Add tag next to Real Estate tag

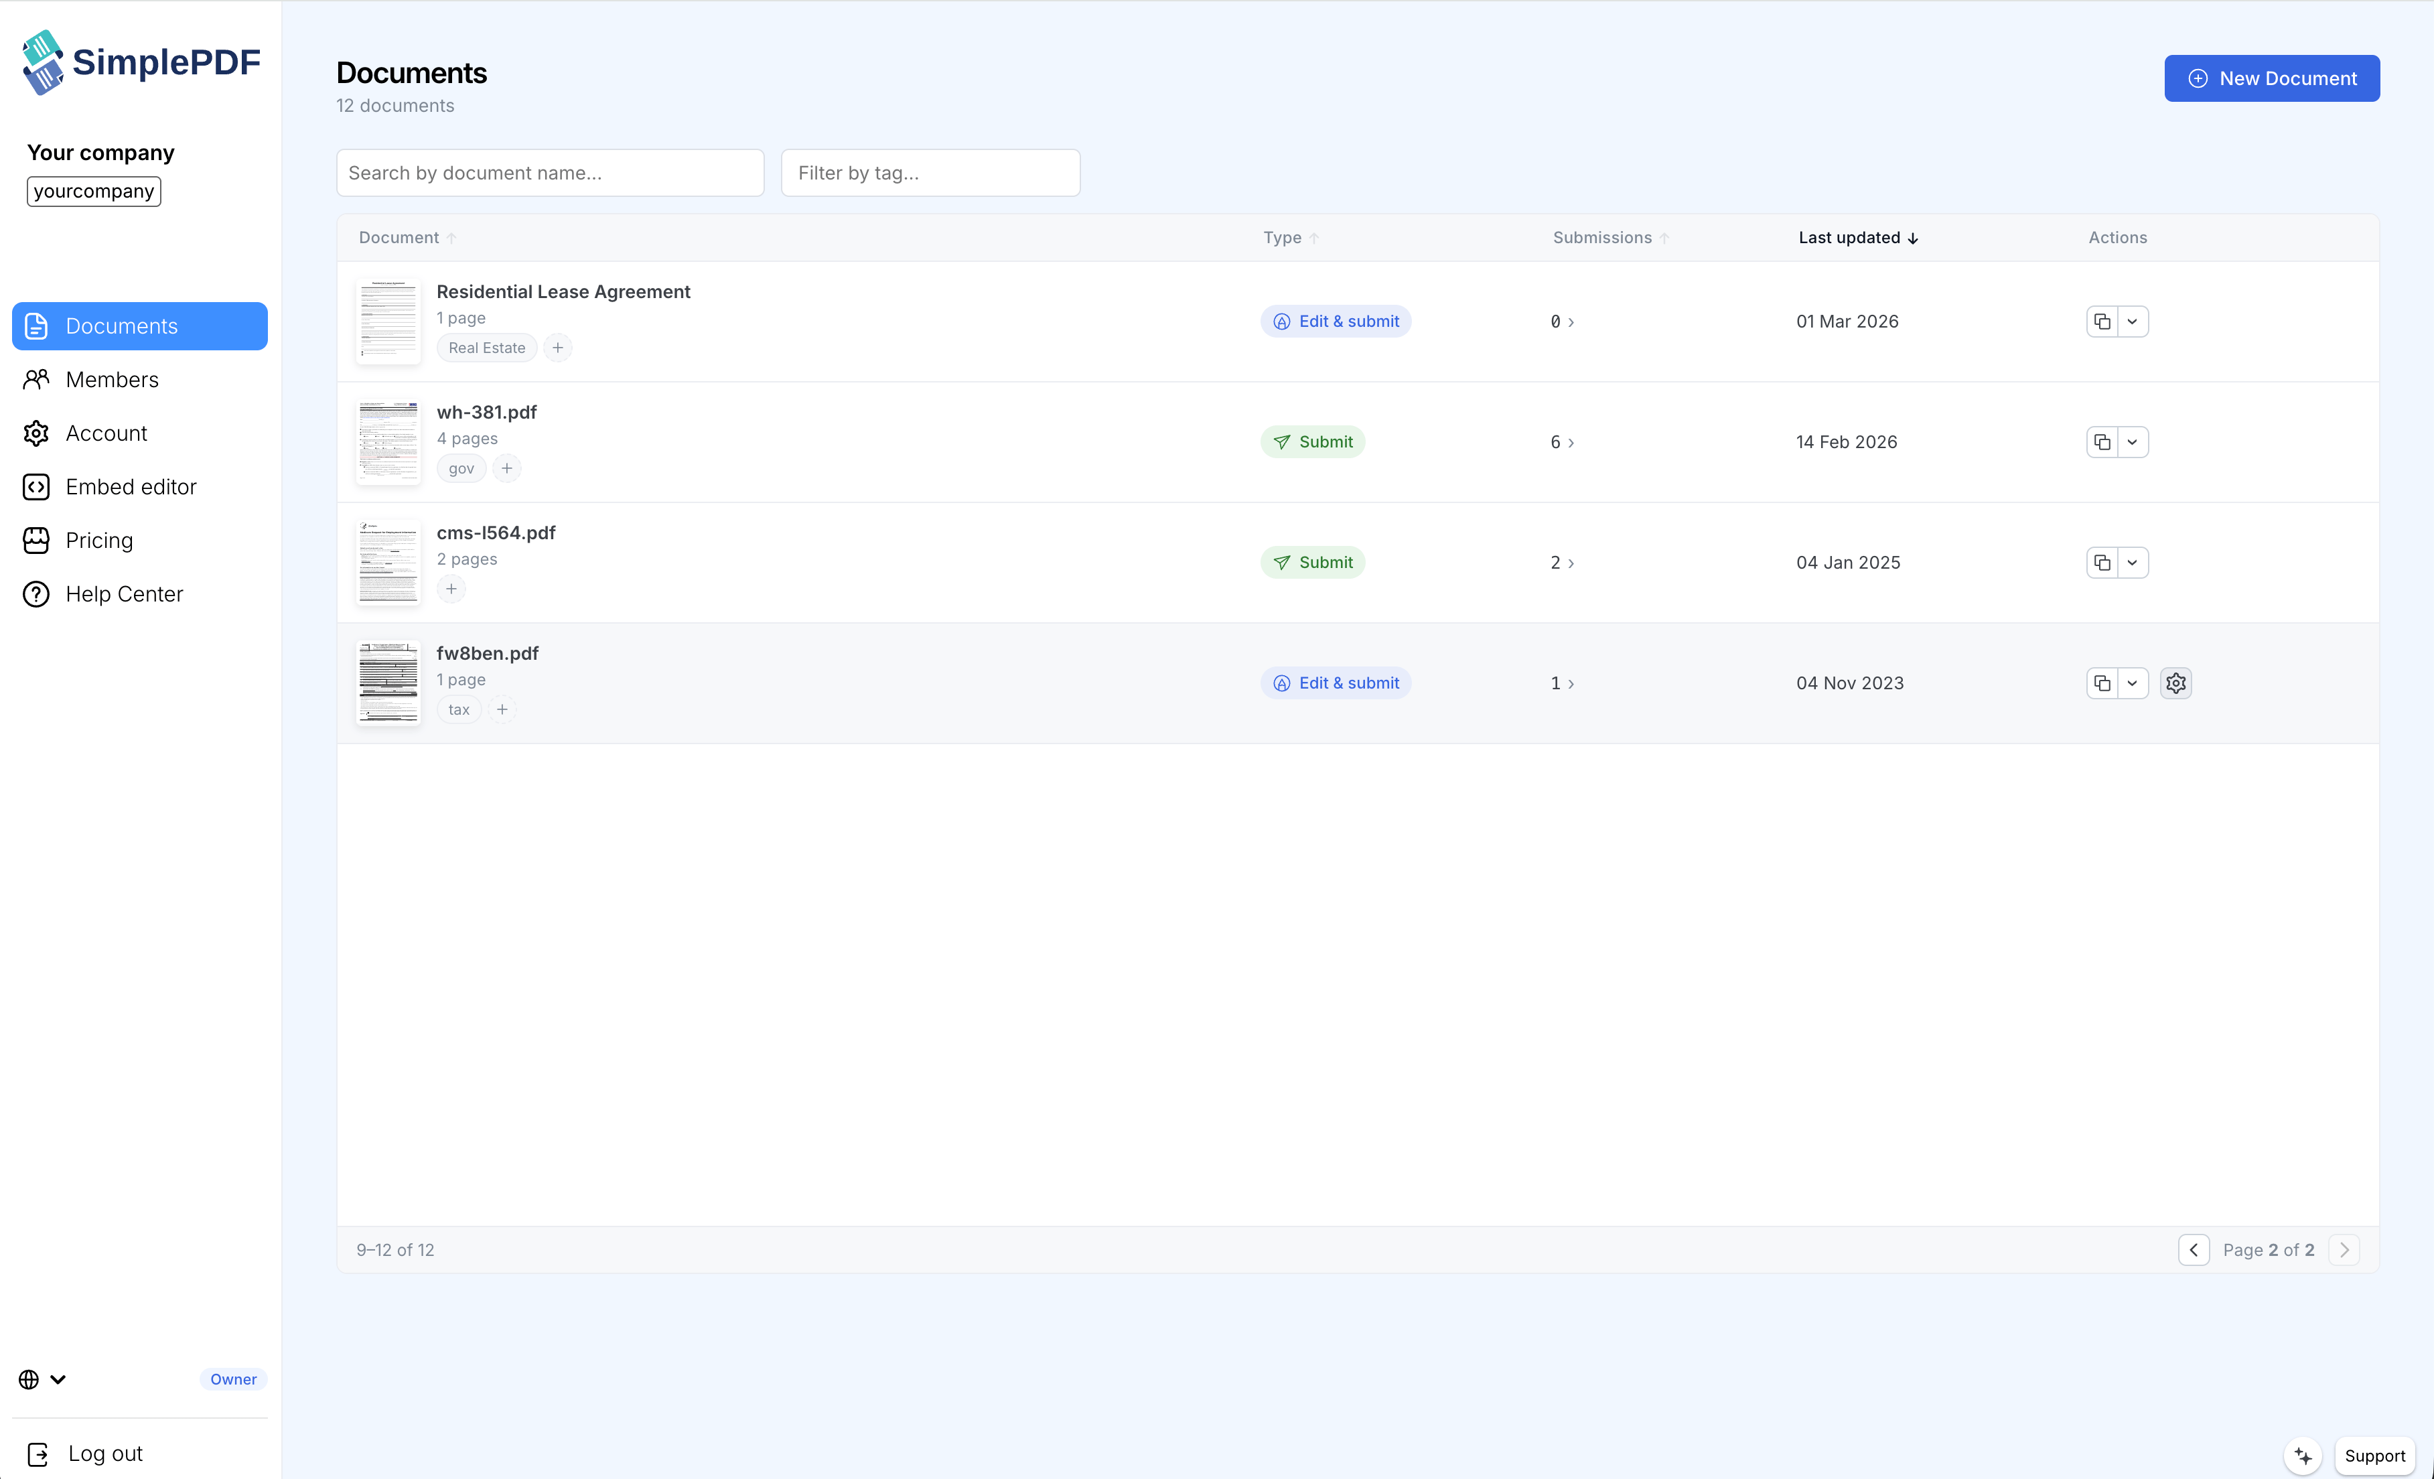[558, 348]
